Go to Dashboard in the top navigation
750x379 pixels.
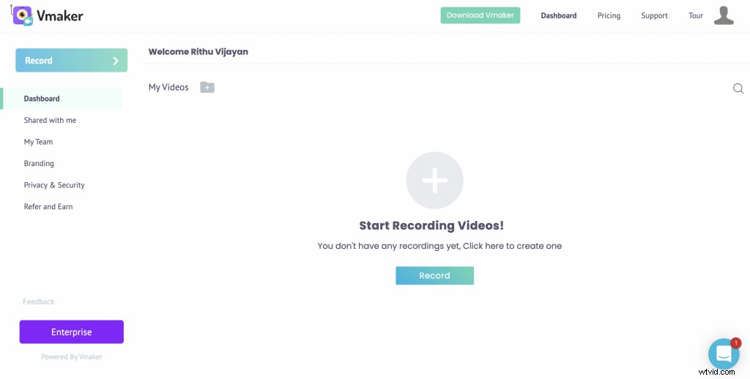click(x=559, y=16)
